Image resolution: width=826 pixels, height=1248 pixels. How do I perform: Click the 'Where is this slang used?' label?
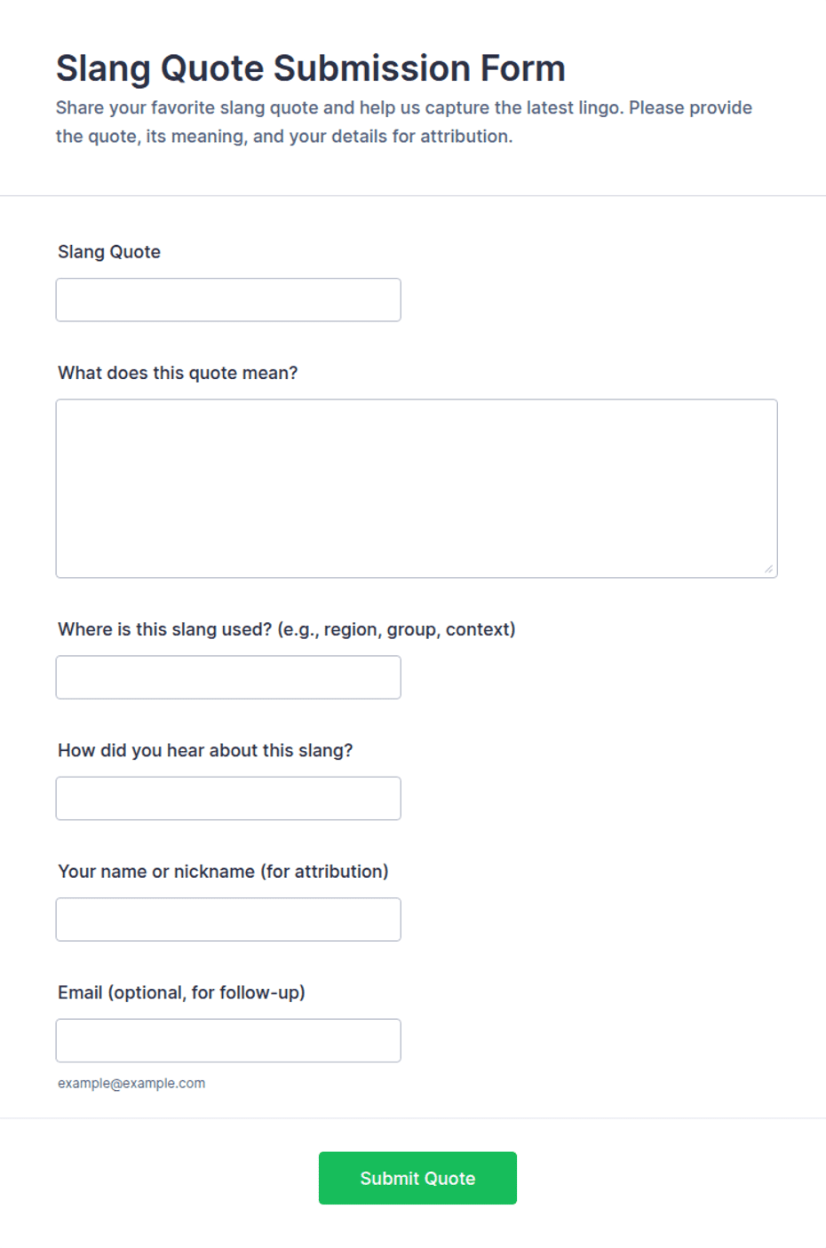point(286,629)
